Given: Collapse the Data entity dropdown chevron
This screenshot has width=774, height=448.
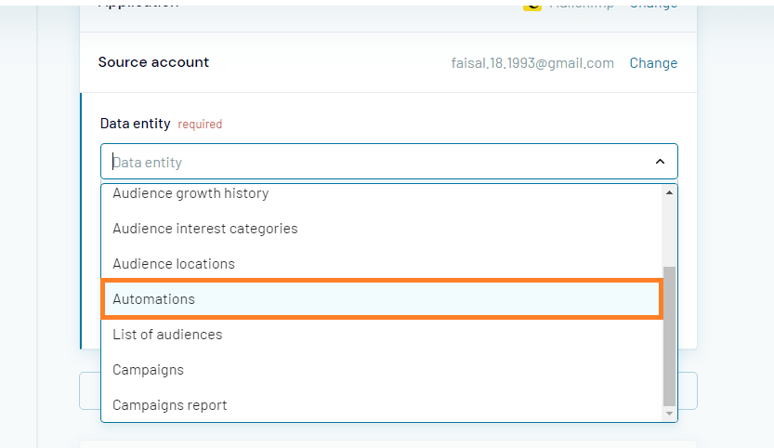Looking at the screenshot, I should click(x=660, y=162).
